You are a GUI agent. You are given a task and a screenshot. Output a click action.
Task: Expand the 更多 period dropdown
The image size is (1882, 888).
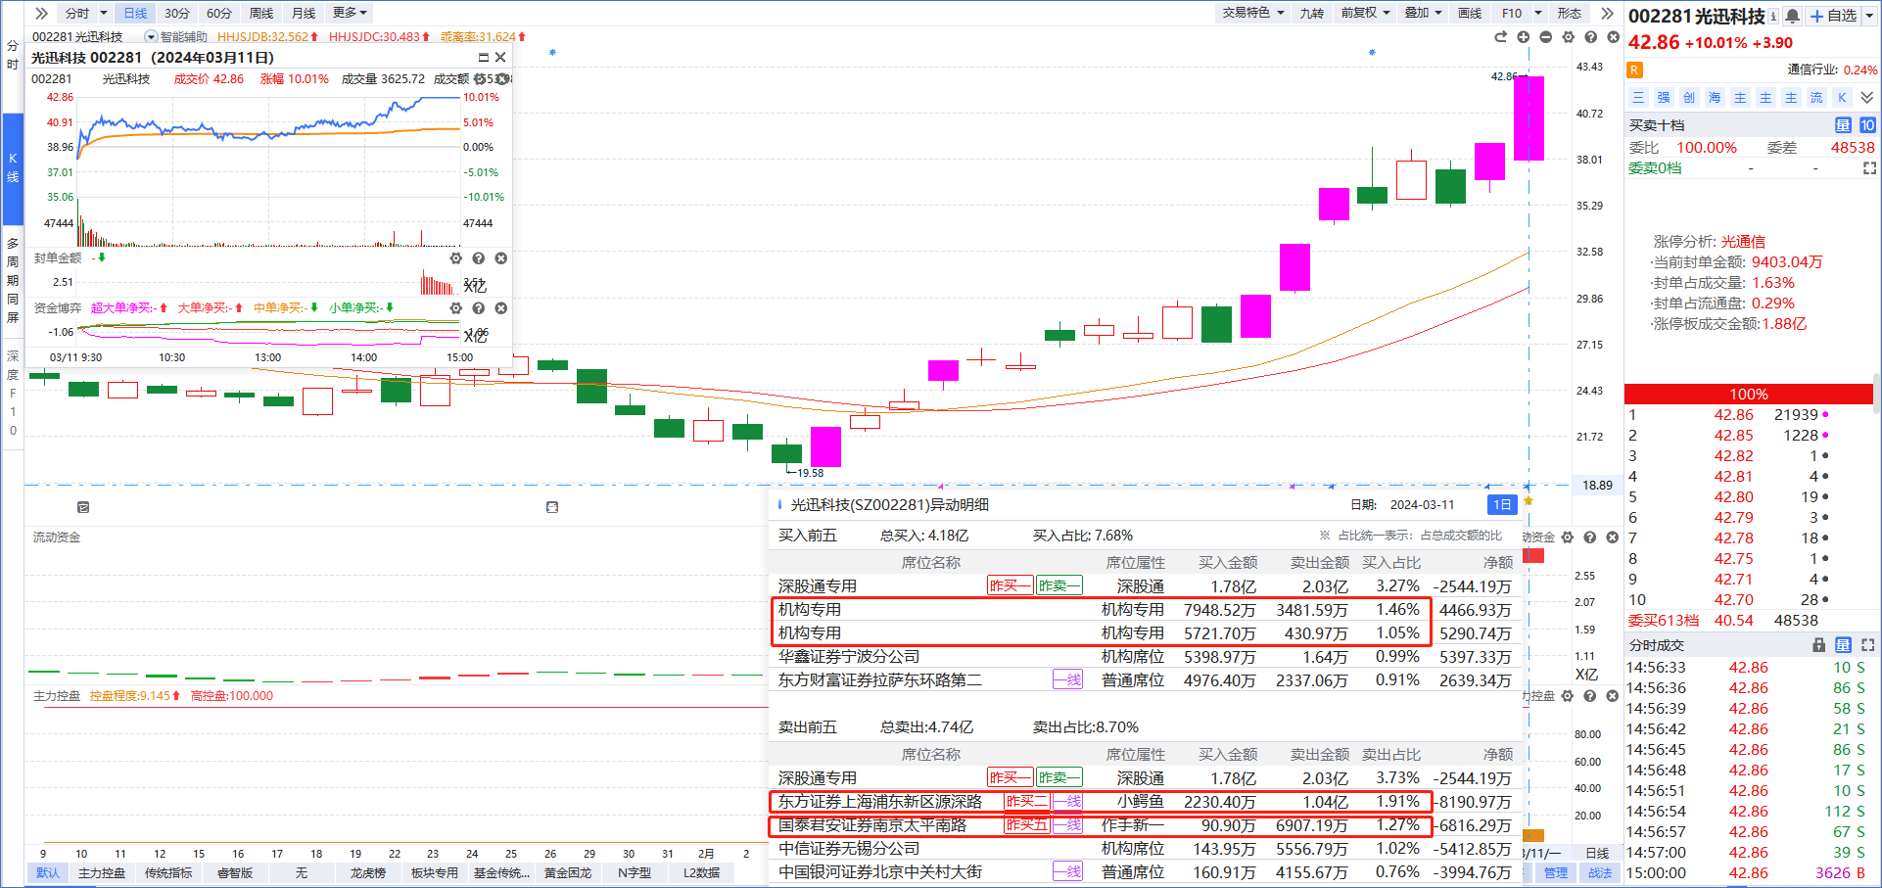(x=350, y=13)
